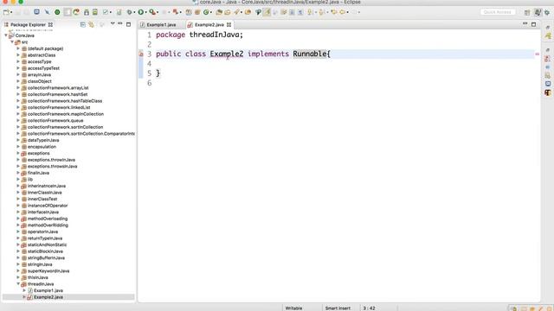Expand the exceptions package node

point(18,153)
